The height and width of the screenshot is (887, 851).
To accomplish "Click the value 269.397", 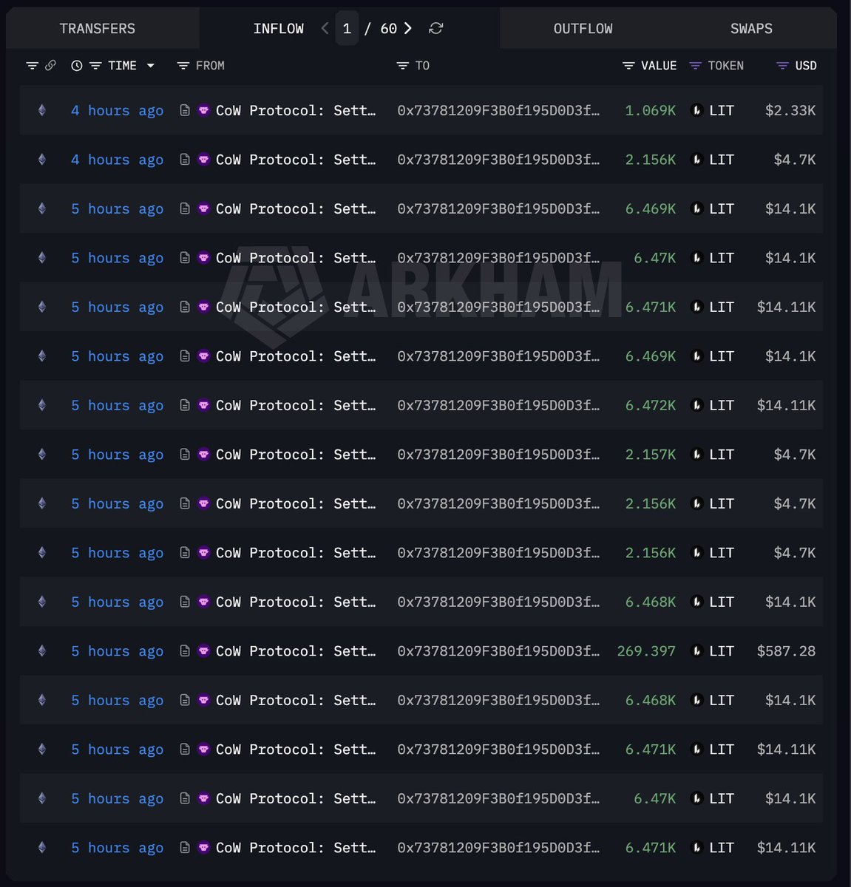I will tap(646, 651).
